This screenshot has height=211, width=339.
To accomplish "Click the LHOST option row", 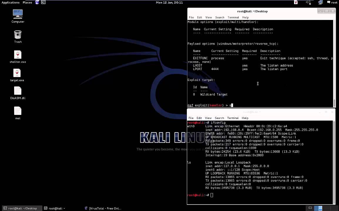I will (243, 65).
